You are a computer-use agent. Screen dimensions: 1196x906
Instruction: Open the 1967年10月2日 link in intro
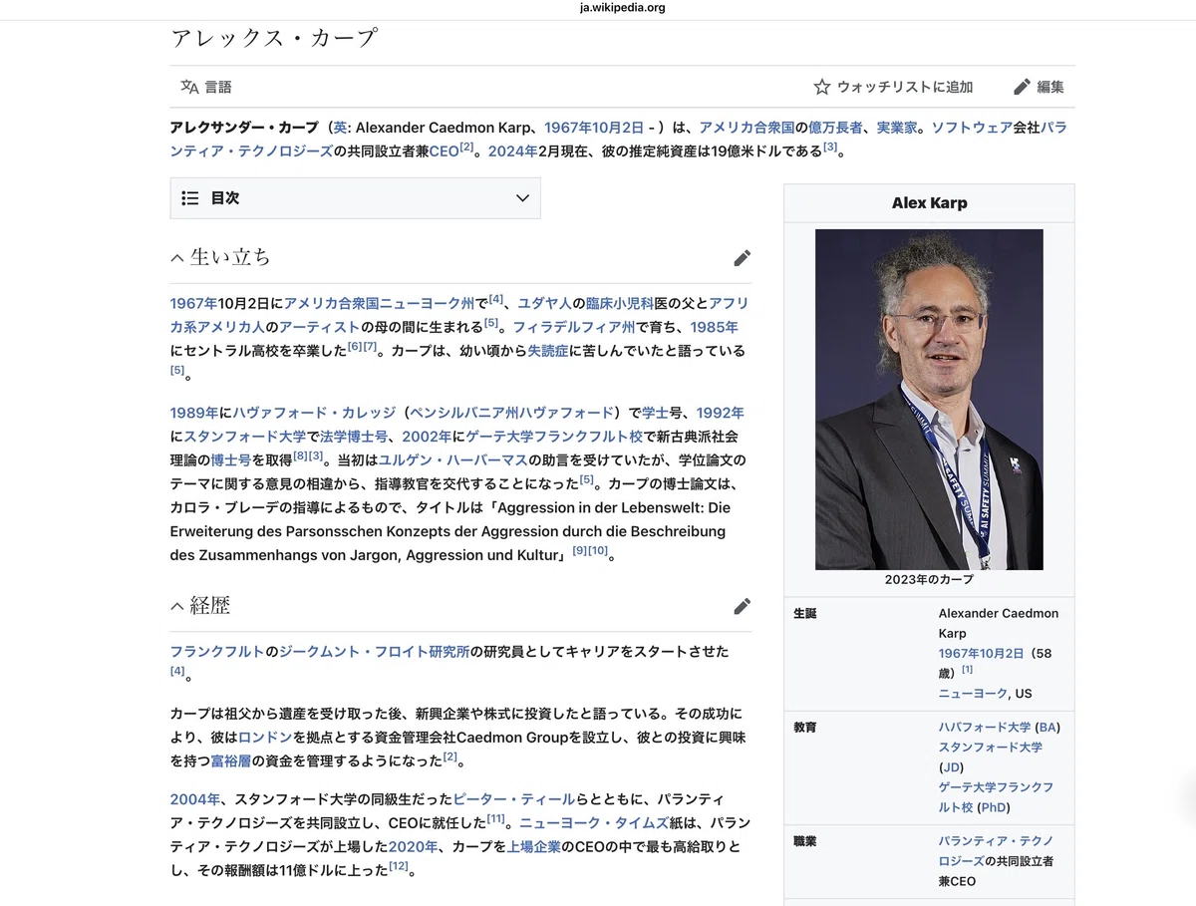click(x=594, y=128)
